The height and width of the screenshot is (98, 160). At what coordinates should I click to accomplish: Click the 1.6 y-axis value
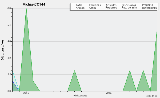(x=9, y=75)
